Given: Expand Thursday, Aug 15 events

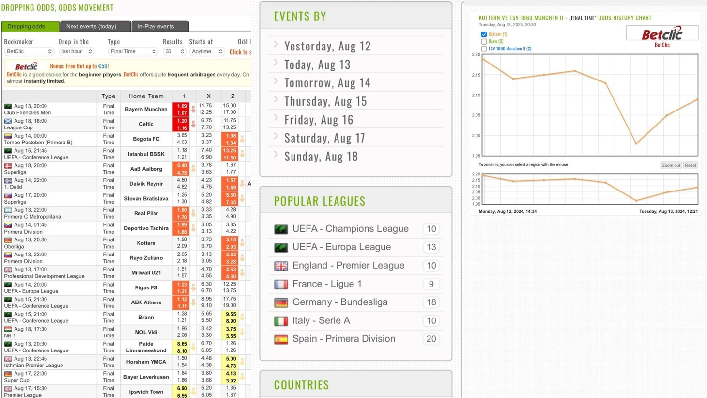Looking at the screenshot, I should pos(325,101).
